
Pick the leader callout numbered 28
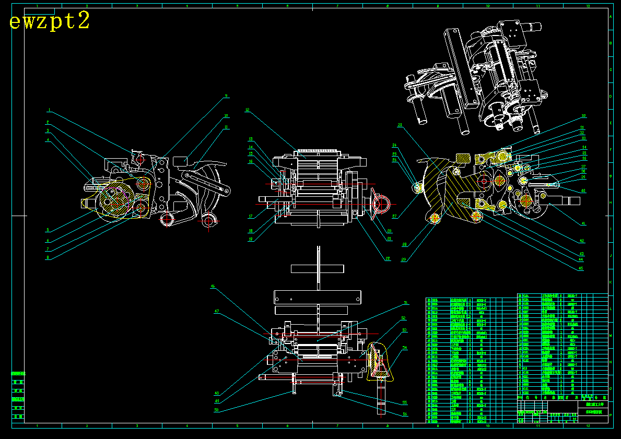[x=404, y=245]
